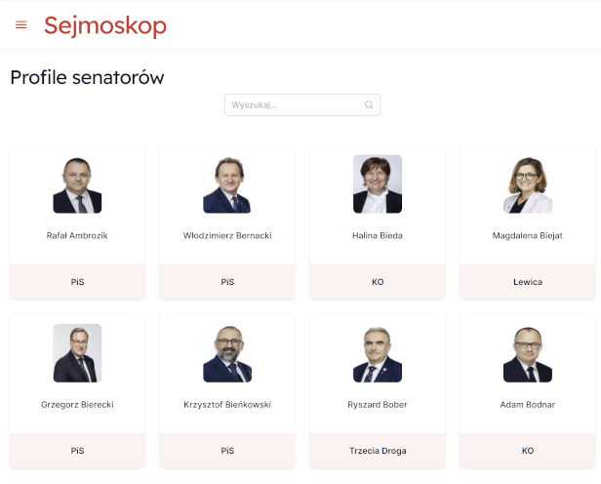Open the hamburger navigation menu
This screenshot has width=601, height=484.
point(21,25)
